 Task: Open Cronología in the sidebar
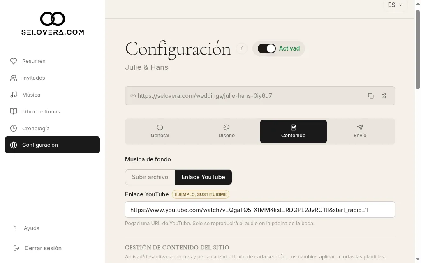tap(52, 128)
